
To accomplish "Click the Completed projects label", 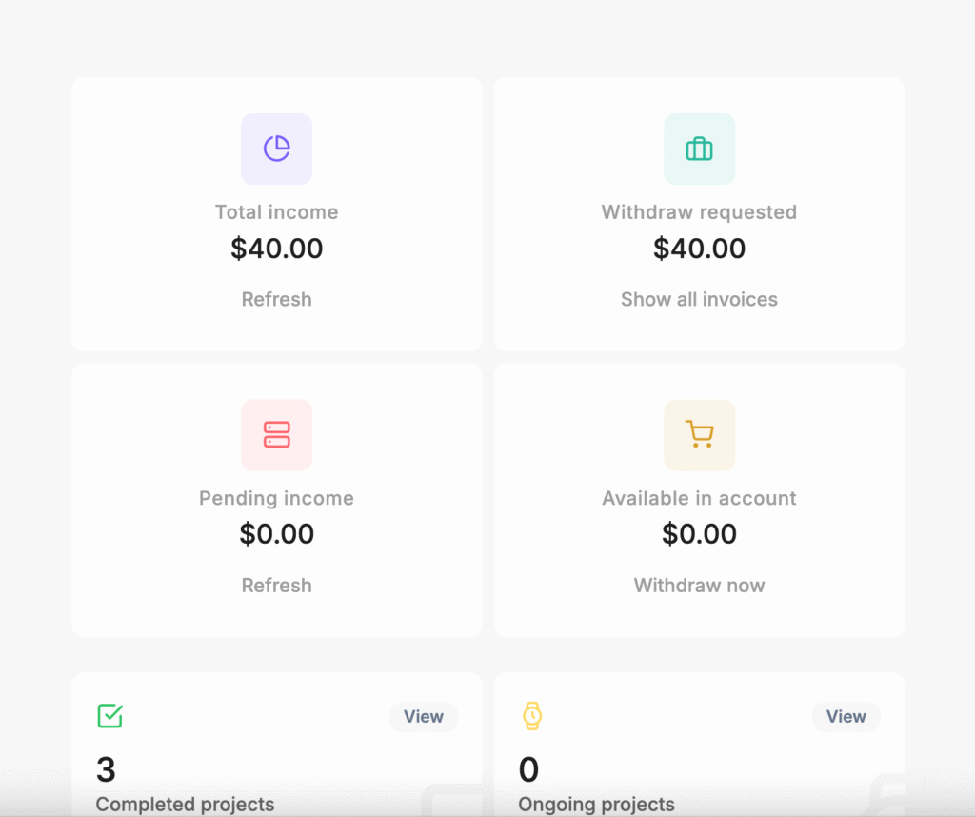I will point(185,804).
